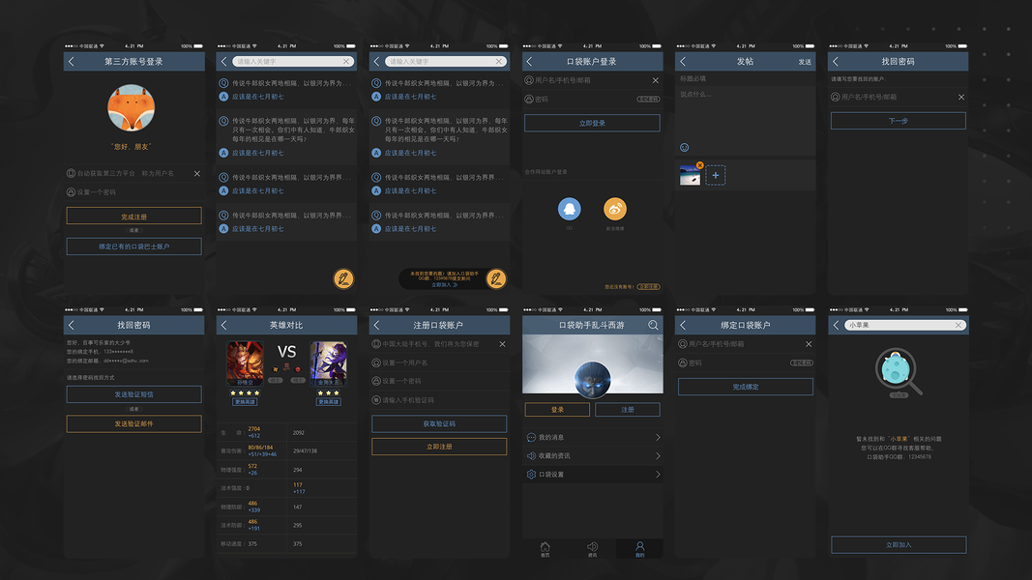This screenshot has height=580, width=1032.
Task: Open emoji picker on the 发帖 screen
Action: pos(685,147)
